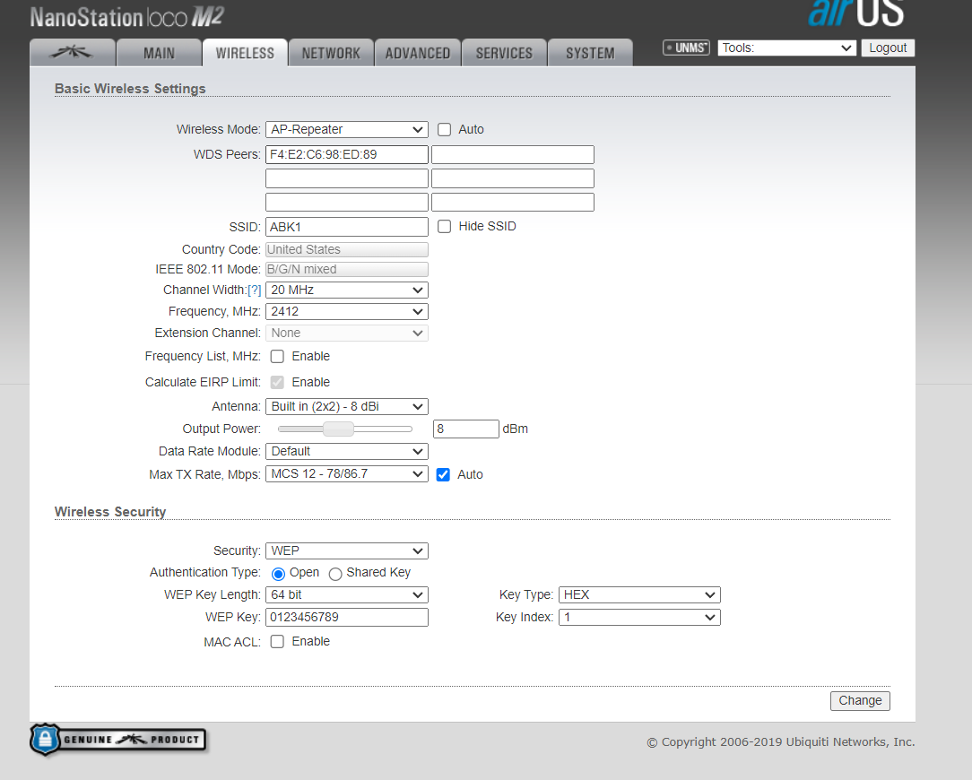972x780 pixels.
Task: Click the airOS logo
Action: (x=856, y=13)
